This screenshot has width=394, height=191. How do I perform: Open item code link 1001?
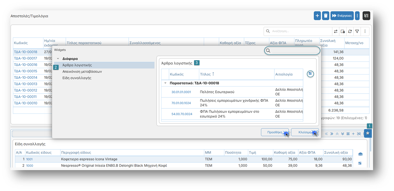[x=29, y=159]
